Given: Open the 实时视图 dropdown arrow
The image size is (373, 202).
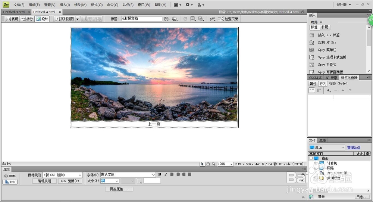Looking at the screenshot, I should pyautogui.click(x=77, y=19).
